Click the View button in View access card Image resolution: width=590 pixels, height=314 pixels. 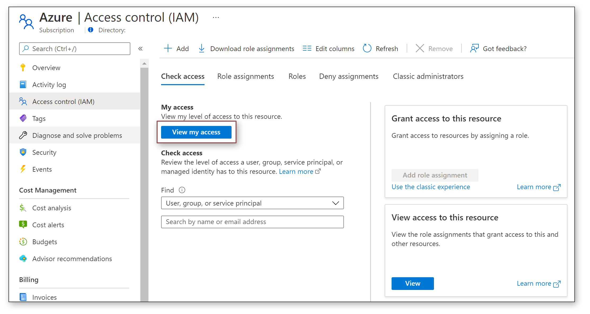pyautogui.click(x=412, y=283)
